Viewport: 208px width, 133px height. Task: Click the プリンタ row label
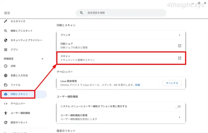tap(65, 35)
